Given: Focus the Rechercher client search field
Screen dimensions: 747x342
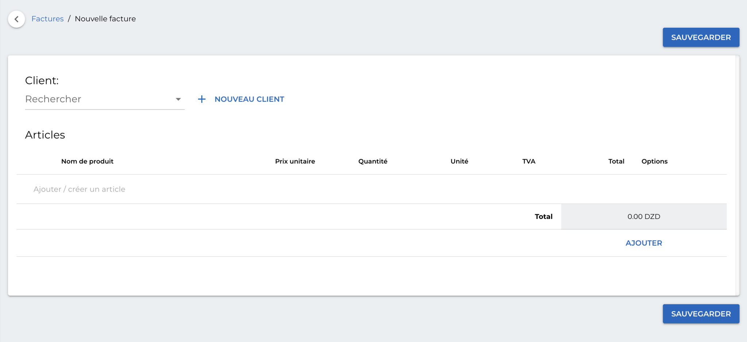Looking at the screenshot, I should pyautogui.click(x=91, y=99).
